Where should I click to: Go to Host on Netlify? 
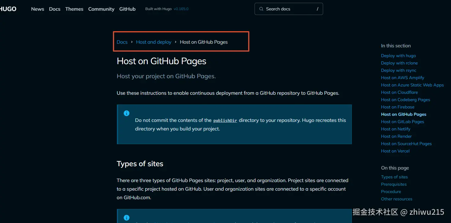(x=396, y=129)
